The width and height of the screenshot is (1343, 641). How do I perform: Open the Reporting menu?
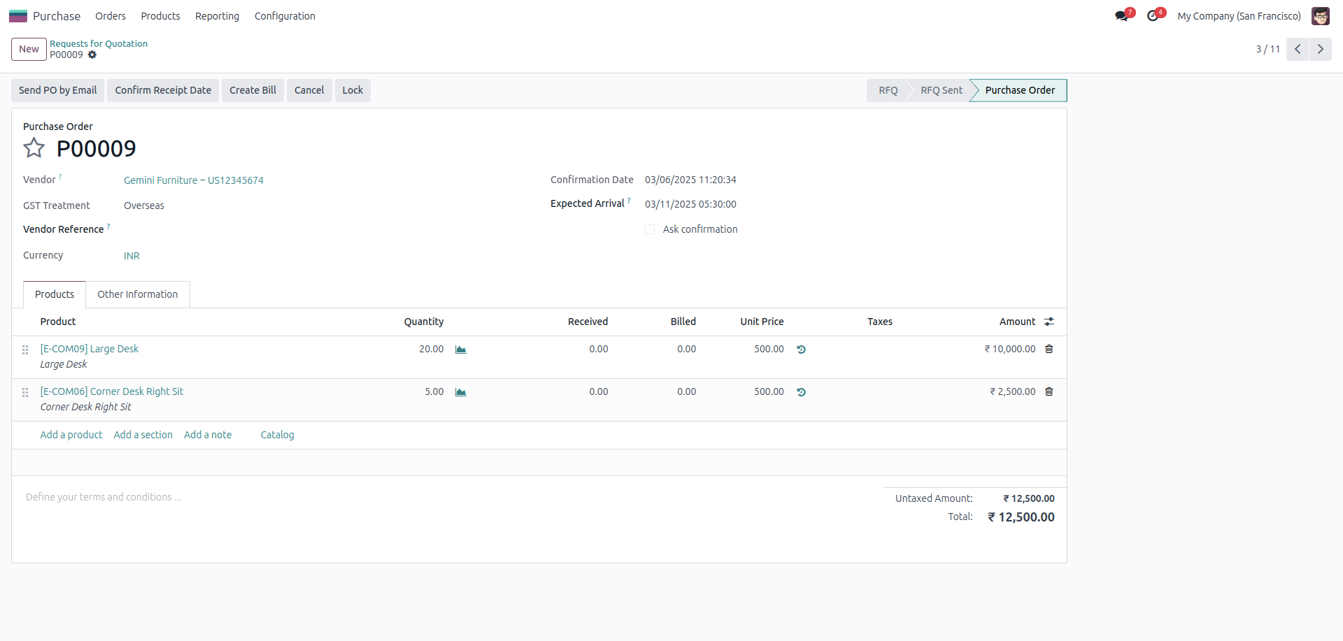coord(217,16)
